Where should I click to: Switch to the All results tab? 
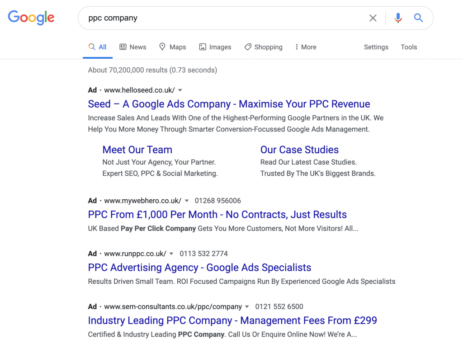[98, 47]
